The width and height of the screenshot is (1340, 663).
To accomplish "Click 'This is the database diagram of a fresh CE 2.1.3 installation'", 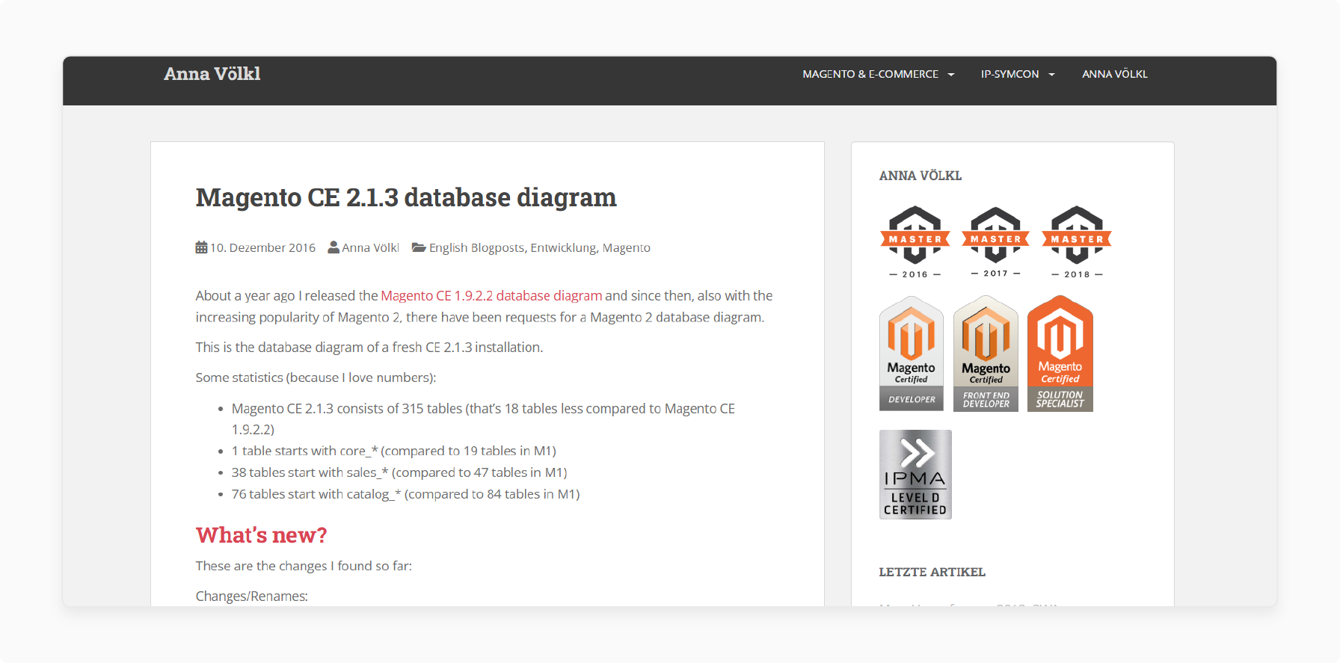I will pos(369,348).
